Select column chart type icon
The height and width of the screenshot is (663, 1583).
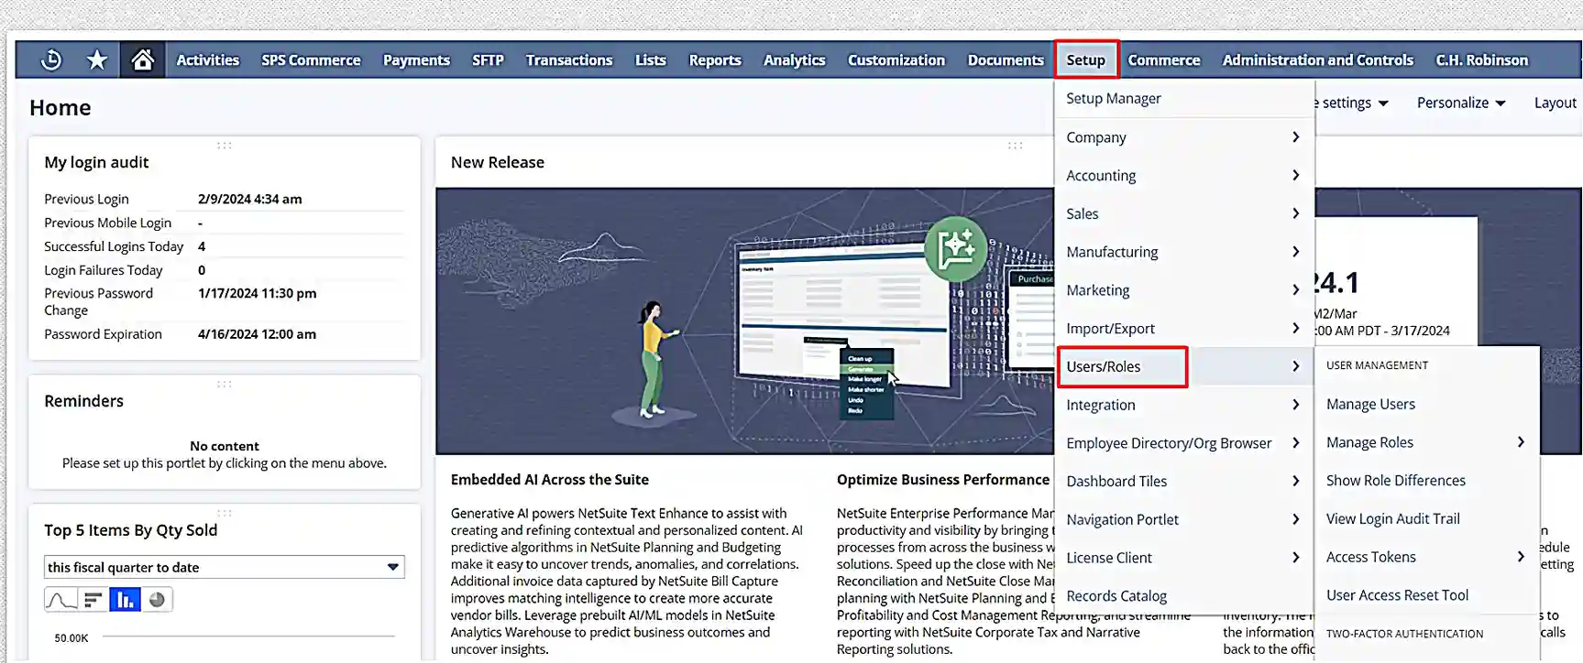tap(125, 600)
